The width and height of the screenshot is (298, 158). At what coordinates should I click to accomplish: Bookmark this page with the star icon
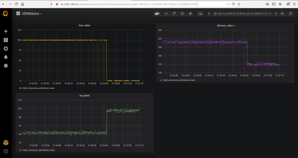(x=239, y=4)
